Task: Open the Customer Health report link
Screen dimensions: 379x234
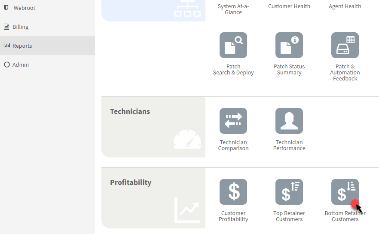Action: pos(289,6)
